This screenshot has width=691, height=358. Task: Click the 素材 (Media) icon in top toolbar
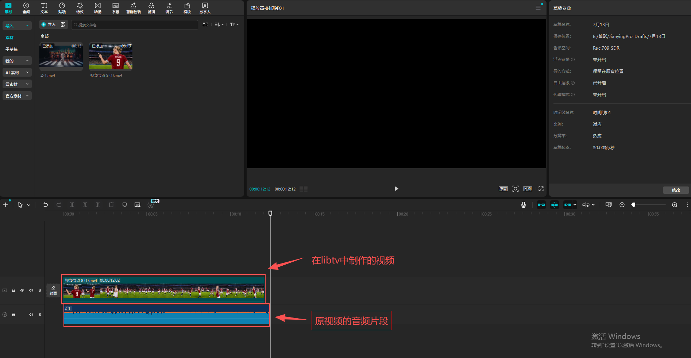pos(8,8)
